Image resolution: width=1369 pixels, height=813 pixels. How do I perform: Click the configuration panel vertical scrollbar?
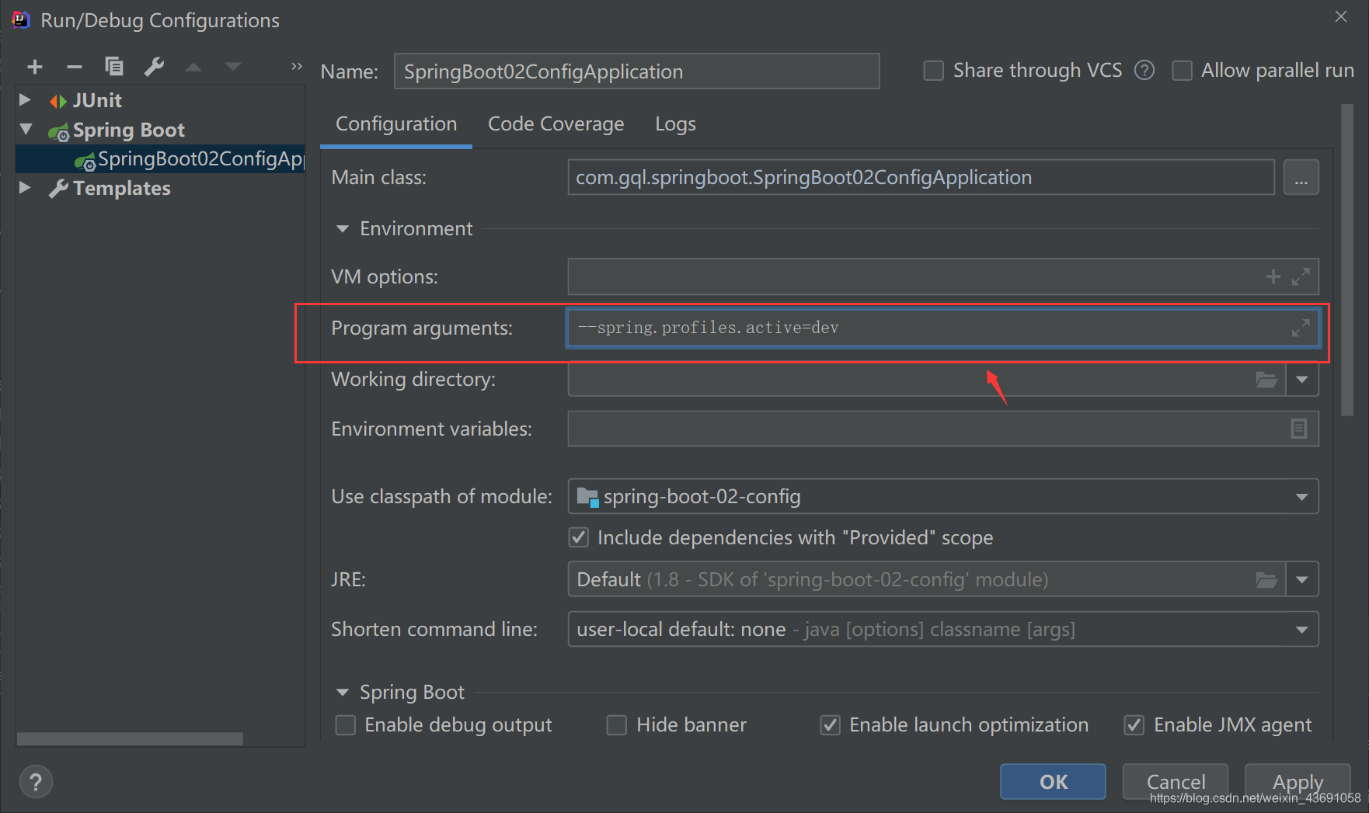[1347, 260]
